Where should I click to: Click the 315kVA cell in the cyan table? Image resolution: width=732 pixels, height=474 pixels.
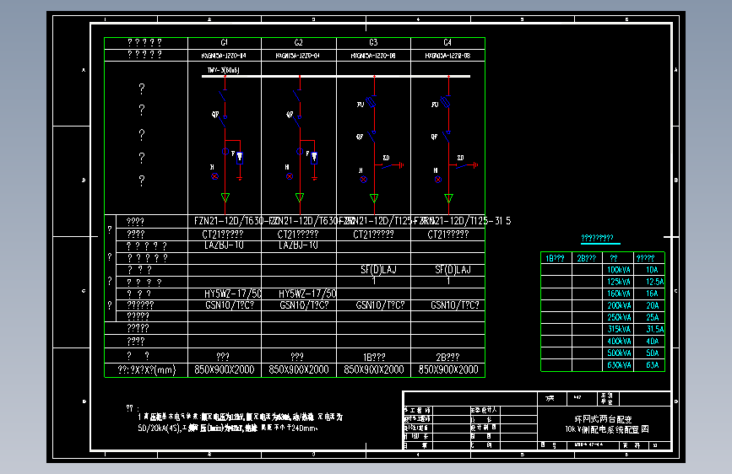point(619,330)
